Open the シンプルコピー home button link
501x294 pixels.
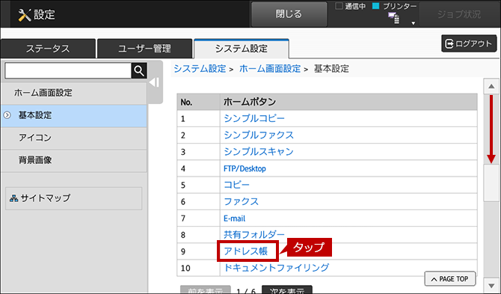[254, 118]
